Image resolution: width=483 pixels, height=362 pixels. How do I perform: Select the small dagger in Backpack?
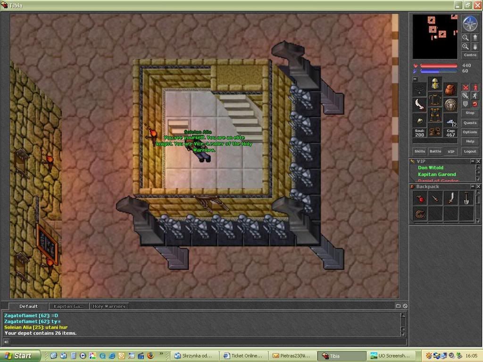pos(435,198)
